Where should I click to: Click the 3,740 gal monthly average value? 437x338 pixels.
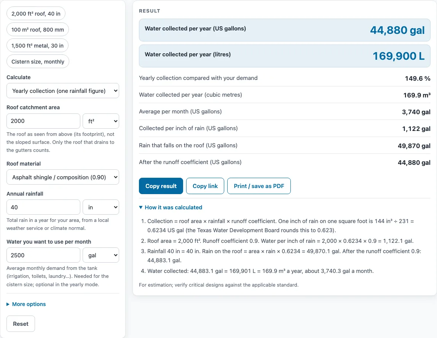coord(416,112)
